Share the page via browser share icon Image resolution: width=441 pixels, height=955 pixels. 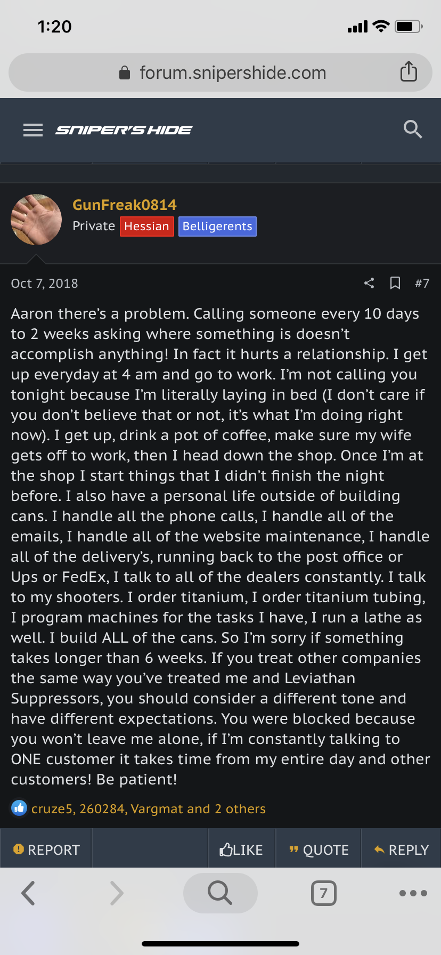pyautogui.click(x=409, y=72)
